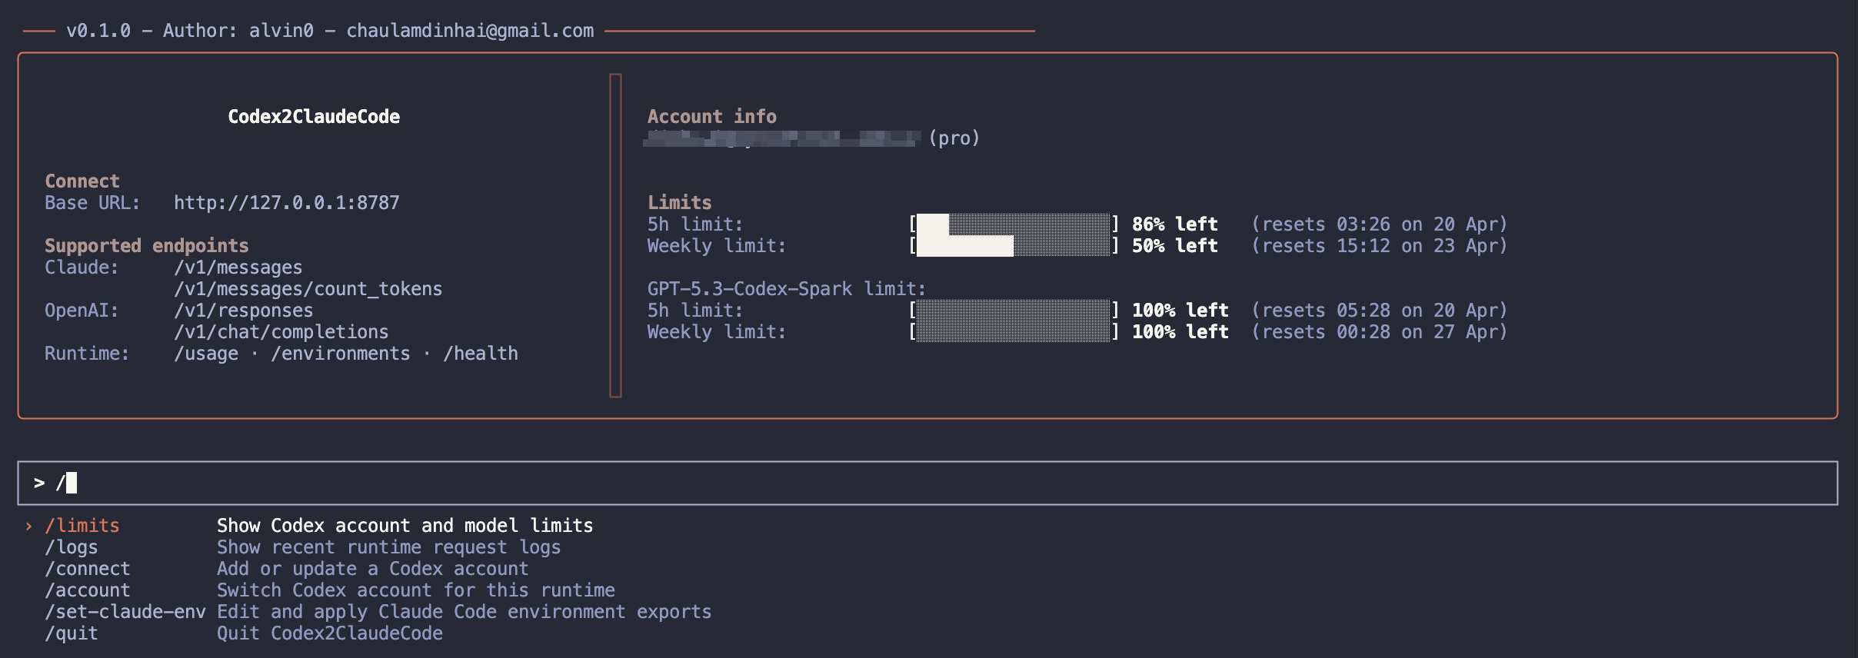Select the /logs command

[x=71, y=547]
